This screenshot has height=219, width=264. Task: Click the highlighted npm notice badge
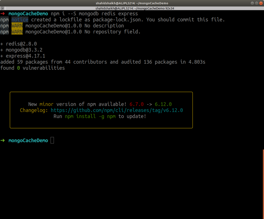[x=20, y=19]
